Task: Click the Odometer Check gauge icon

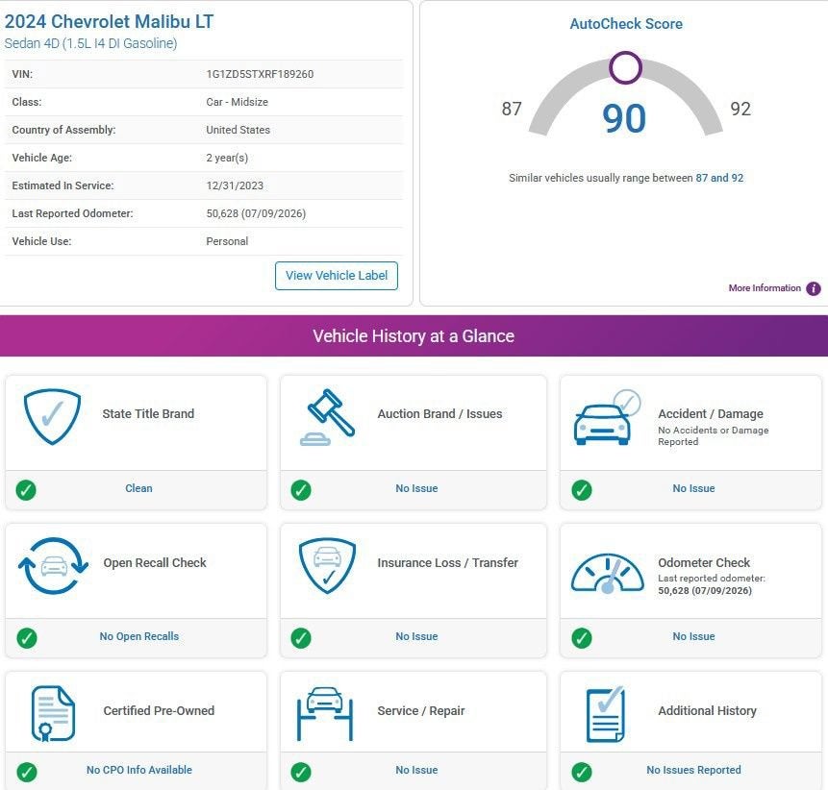Action: tap(607, 573)
